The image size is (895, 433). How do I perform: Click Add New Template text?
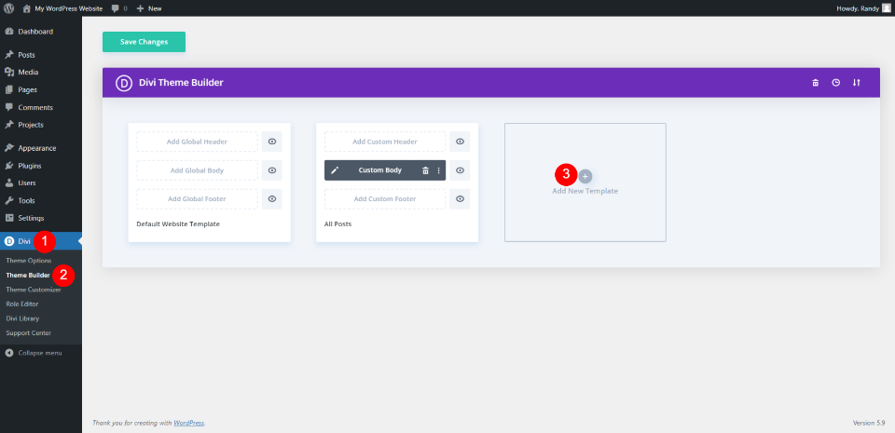(585, 192)
